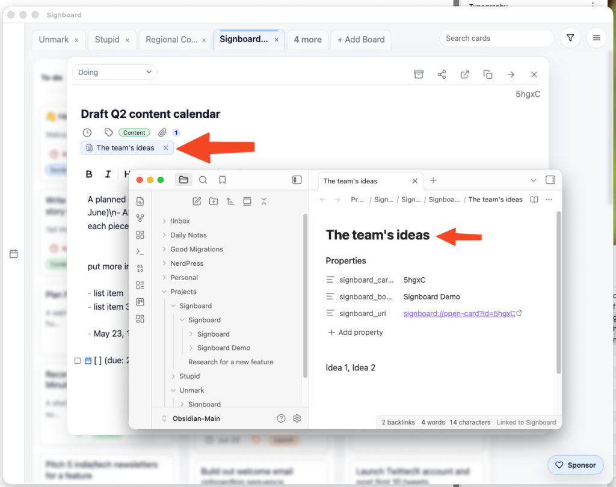Viewport: 616px width, 487px height.
Task: Open Obsidian tab list dropdown chevron
Action: pos(533,180)
